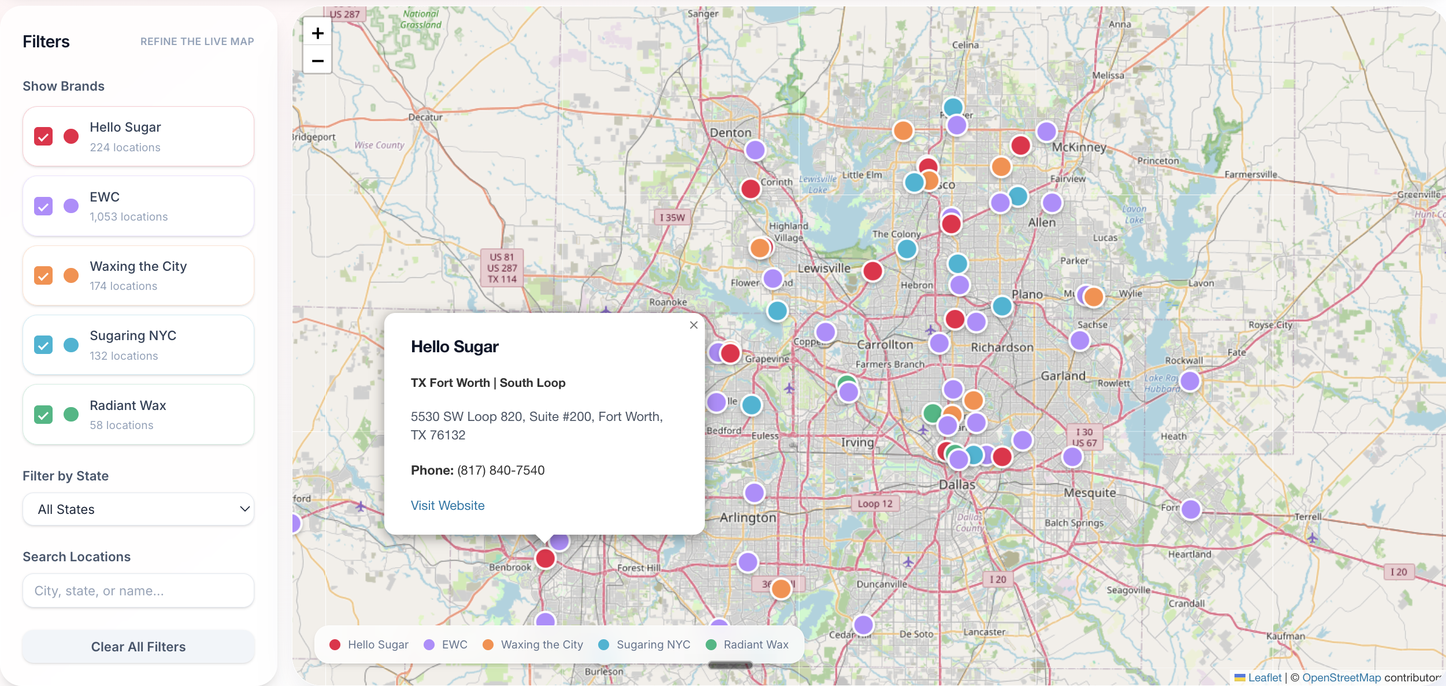Disable the Radiant Wax brand checkbox
This screenshot has height=686, width=1446.
tap(43, 415)
